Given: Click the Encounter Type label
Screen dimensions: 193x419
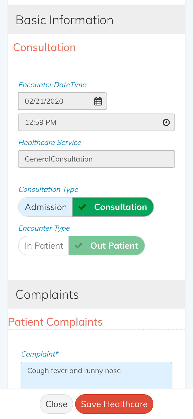Looking at the screenshot, I should (44, 228).
